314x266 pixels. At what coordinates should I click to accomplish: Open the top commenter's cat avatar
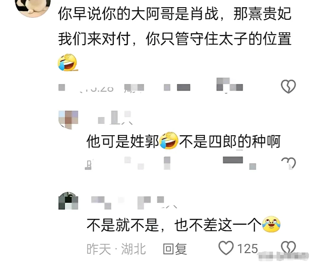tap(33, 7)
